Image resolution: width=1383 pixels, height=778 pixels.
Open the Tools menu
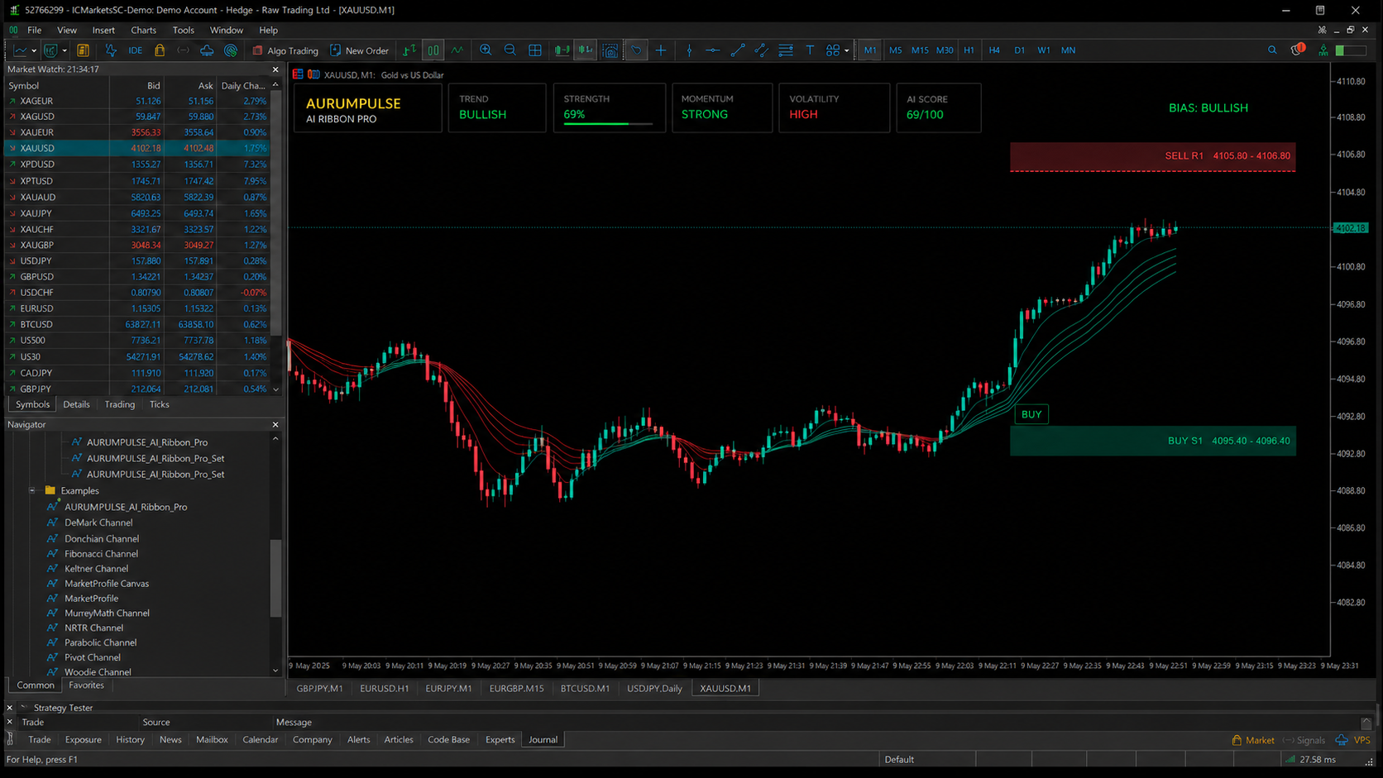184,30
